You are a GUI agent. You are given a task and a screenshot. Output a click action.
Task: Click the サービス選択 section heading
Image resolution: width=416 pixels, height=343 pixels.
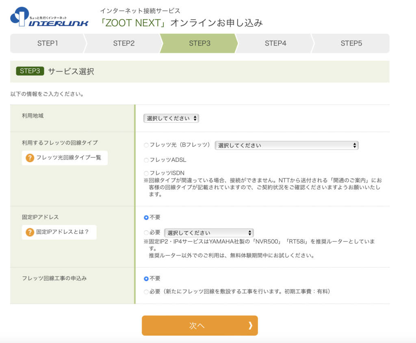click(x=71, y=71)
